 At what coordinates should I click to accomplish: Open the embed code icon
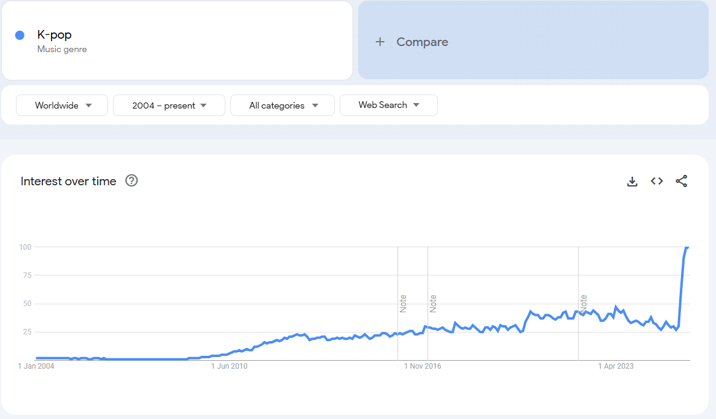656,181
